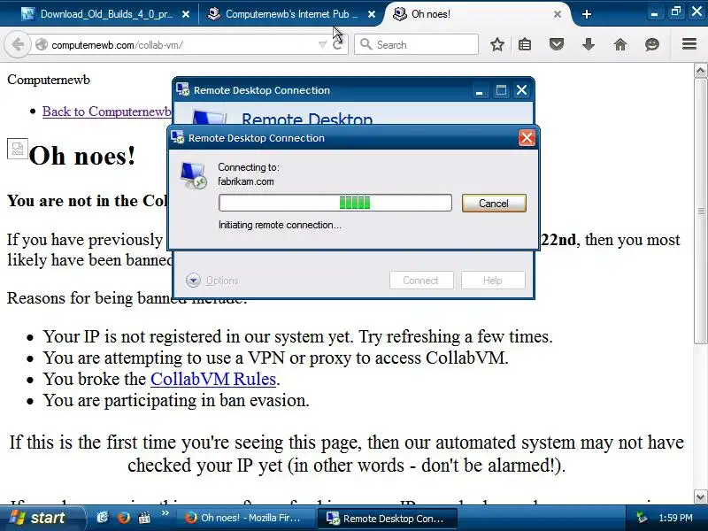Cancel the remote connection attempt
The height and width of the screenshot is (531, 708).
pos(494,204)
